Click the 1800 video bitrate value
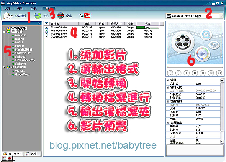The image size is (226, 162). tap(199, 115)
